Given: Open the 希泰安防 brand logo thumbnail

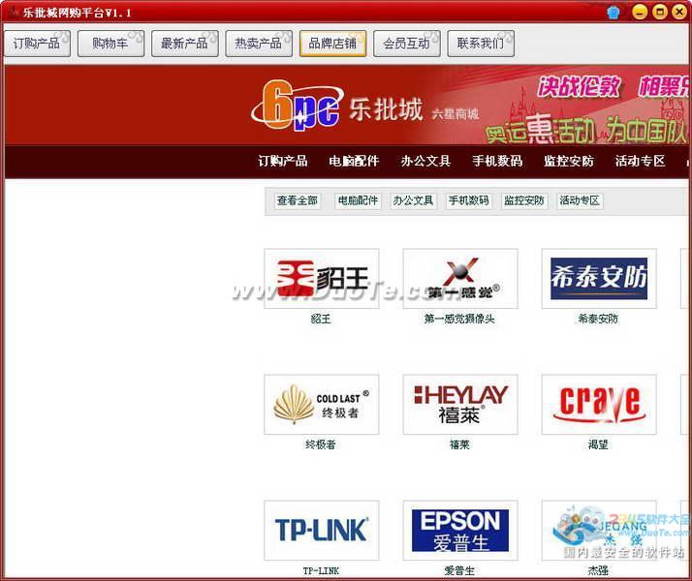Looking at the screenshot, I should 599,279.
